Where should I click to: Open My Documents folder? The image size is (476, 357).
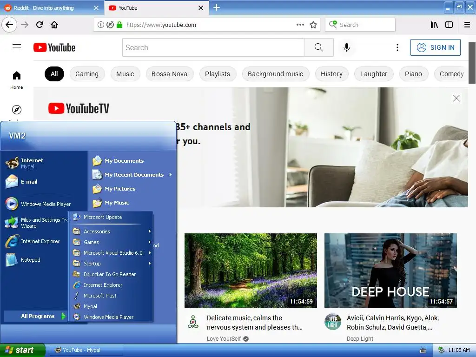click(132, 161)
